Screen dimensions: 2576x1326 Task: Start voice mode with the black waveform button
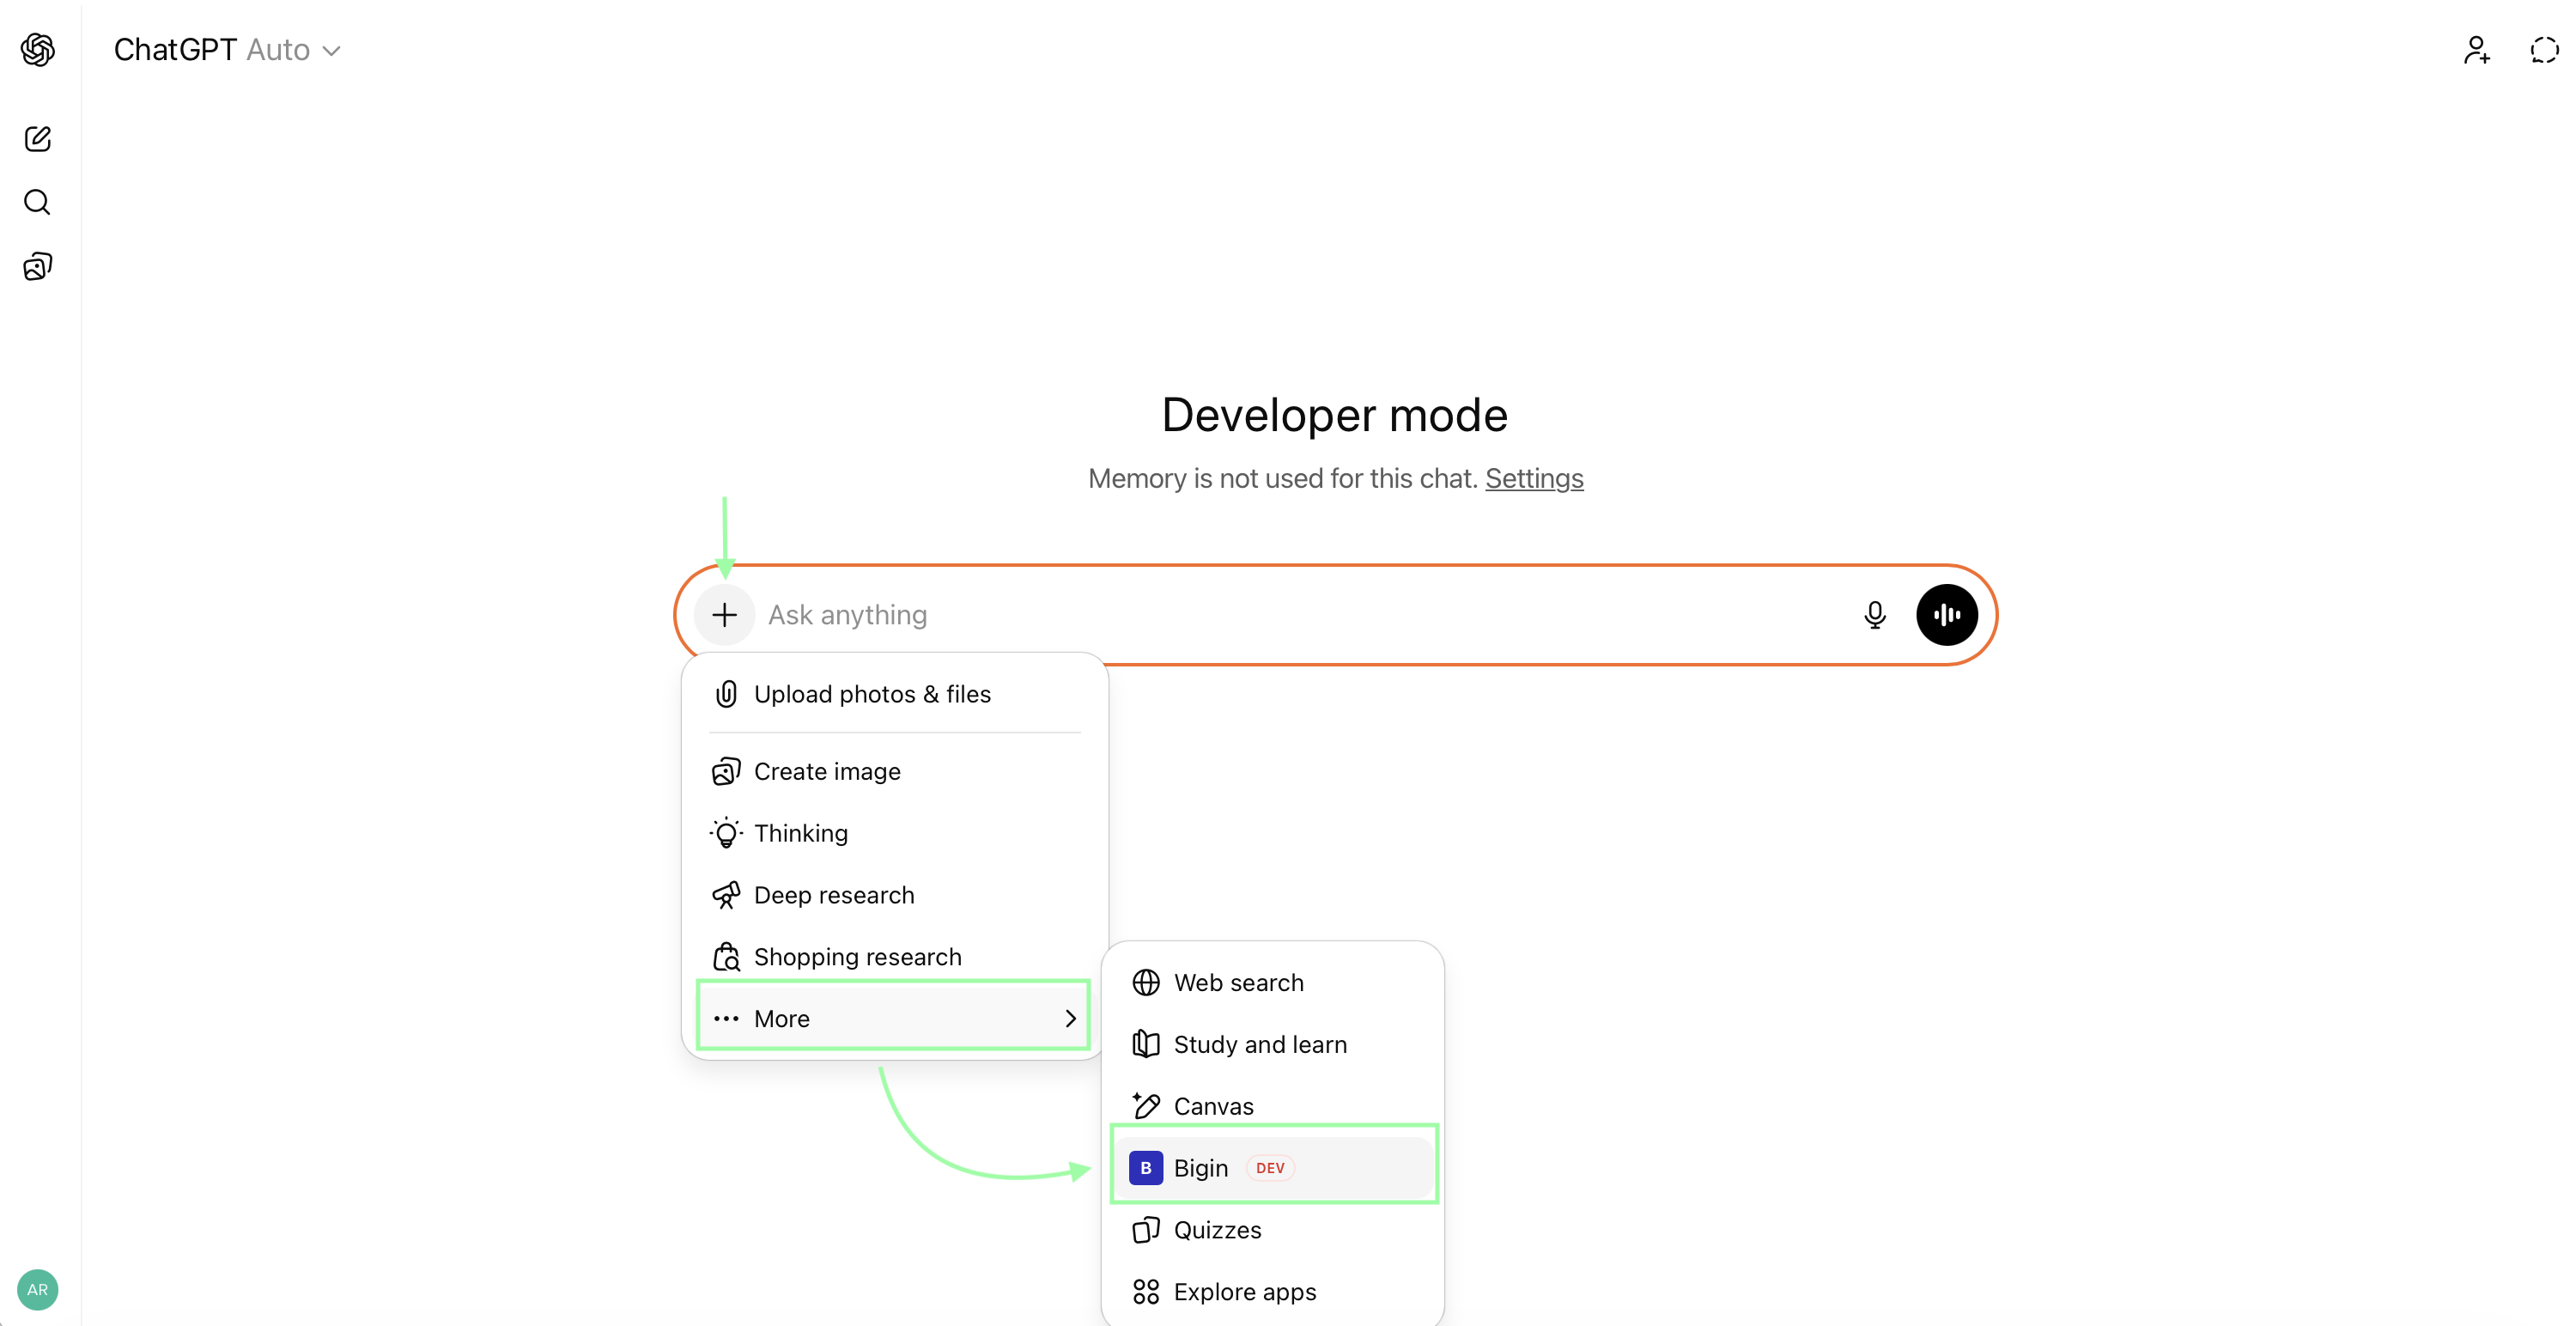click(1946, 614)
